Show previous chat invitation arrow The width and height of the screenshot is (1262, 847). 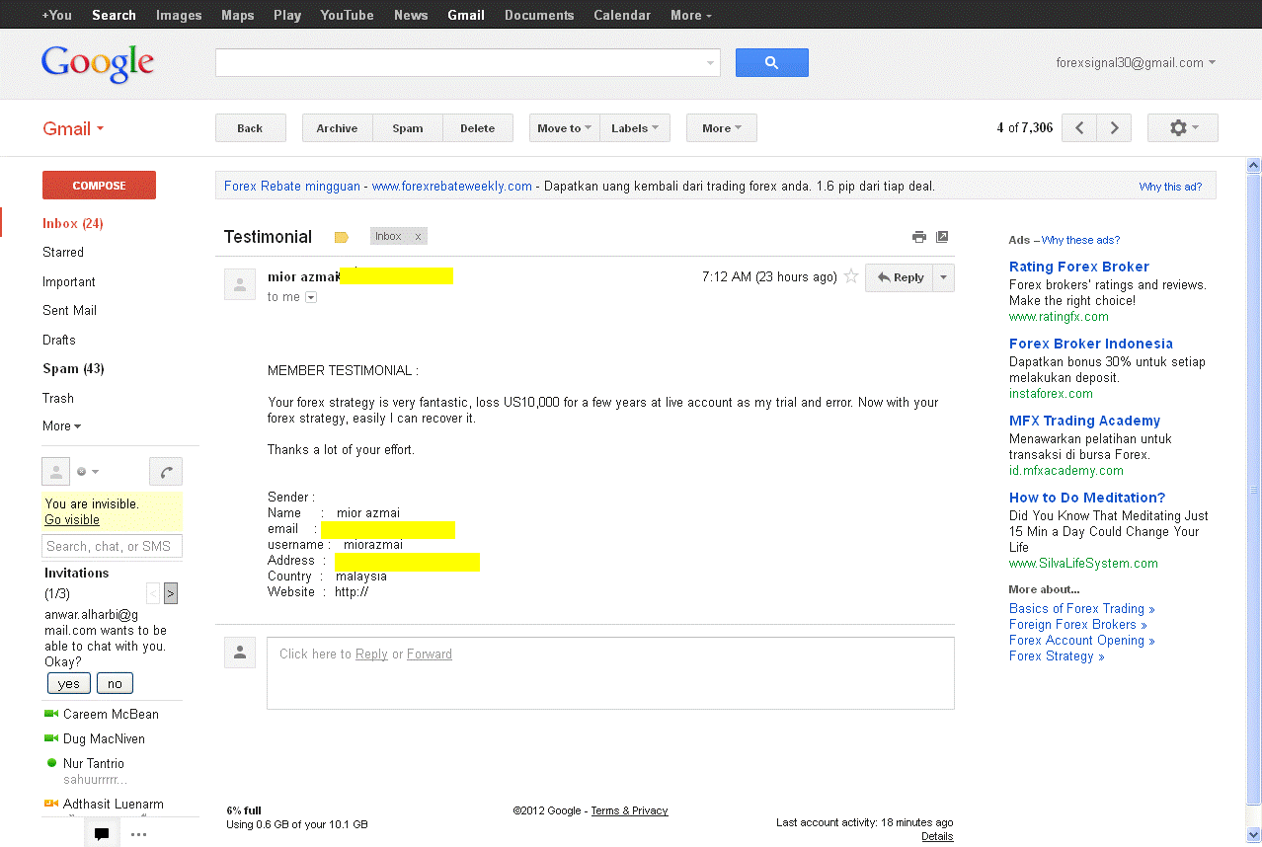153,593
